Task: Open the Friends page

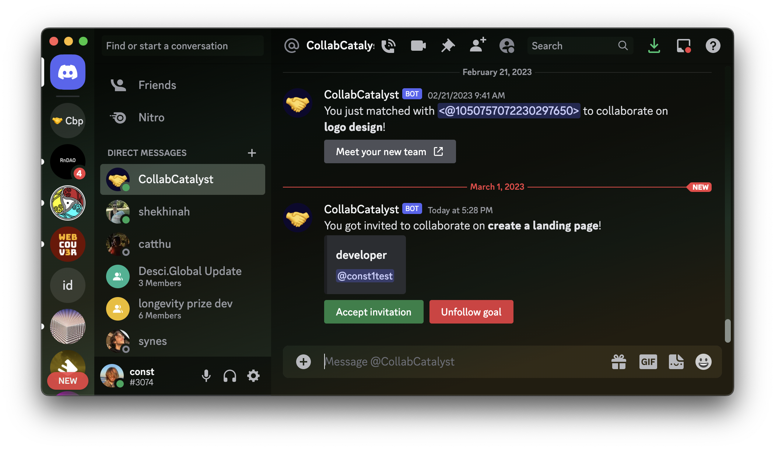Action: 183,85
